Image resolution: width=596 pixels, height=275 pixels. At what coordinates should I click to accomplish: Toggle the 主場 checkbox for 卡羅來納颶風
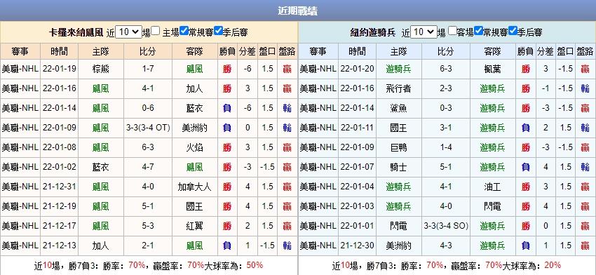[155, 31]
